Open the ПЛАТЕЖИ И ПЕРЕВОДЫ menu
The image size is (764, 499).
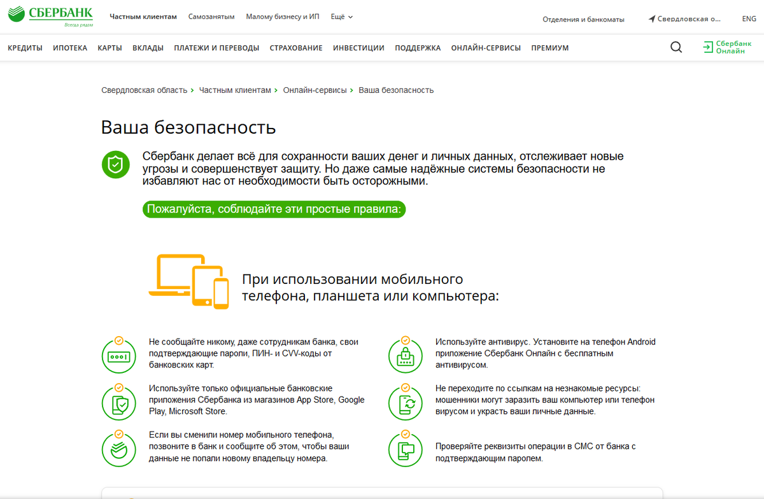point(216,48)
